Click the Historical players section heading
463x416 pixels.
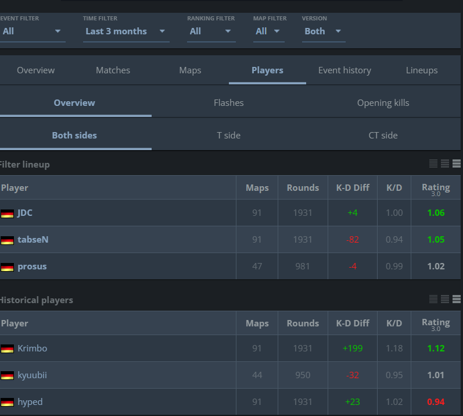point(37,300)
